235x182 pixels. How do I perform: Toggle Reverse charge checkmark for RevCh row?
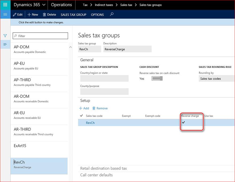183,122
